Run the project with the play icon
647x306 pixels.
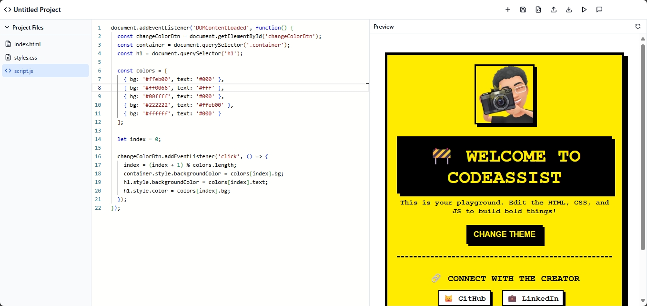click(x=584, y=10)
